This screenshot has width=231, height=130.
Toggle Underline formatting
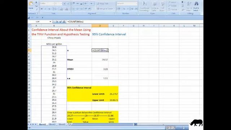click(49, 9)
